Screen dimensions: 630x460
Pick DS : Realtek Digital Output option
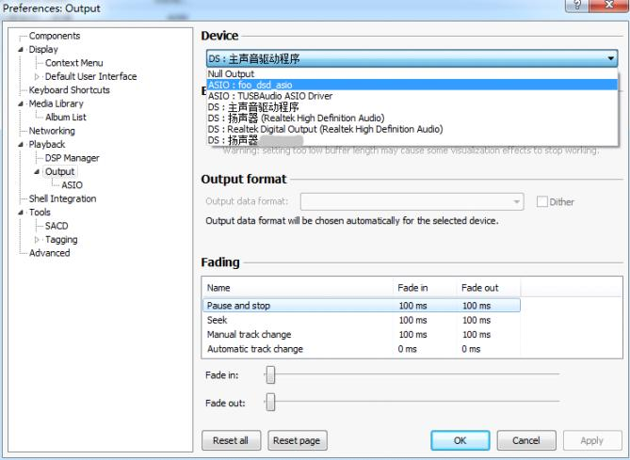[325, 129]
